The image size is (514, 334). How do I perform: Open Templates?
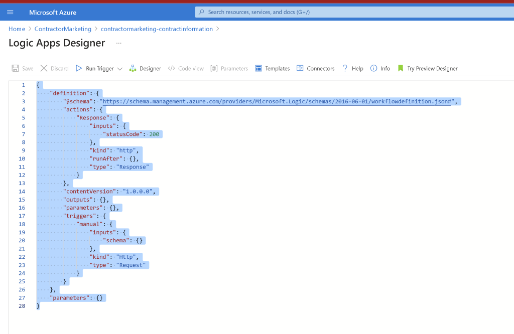(277, 68)
